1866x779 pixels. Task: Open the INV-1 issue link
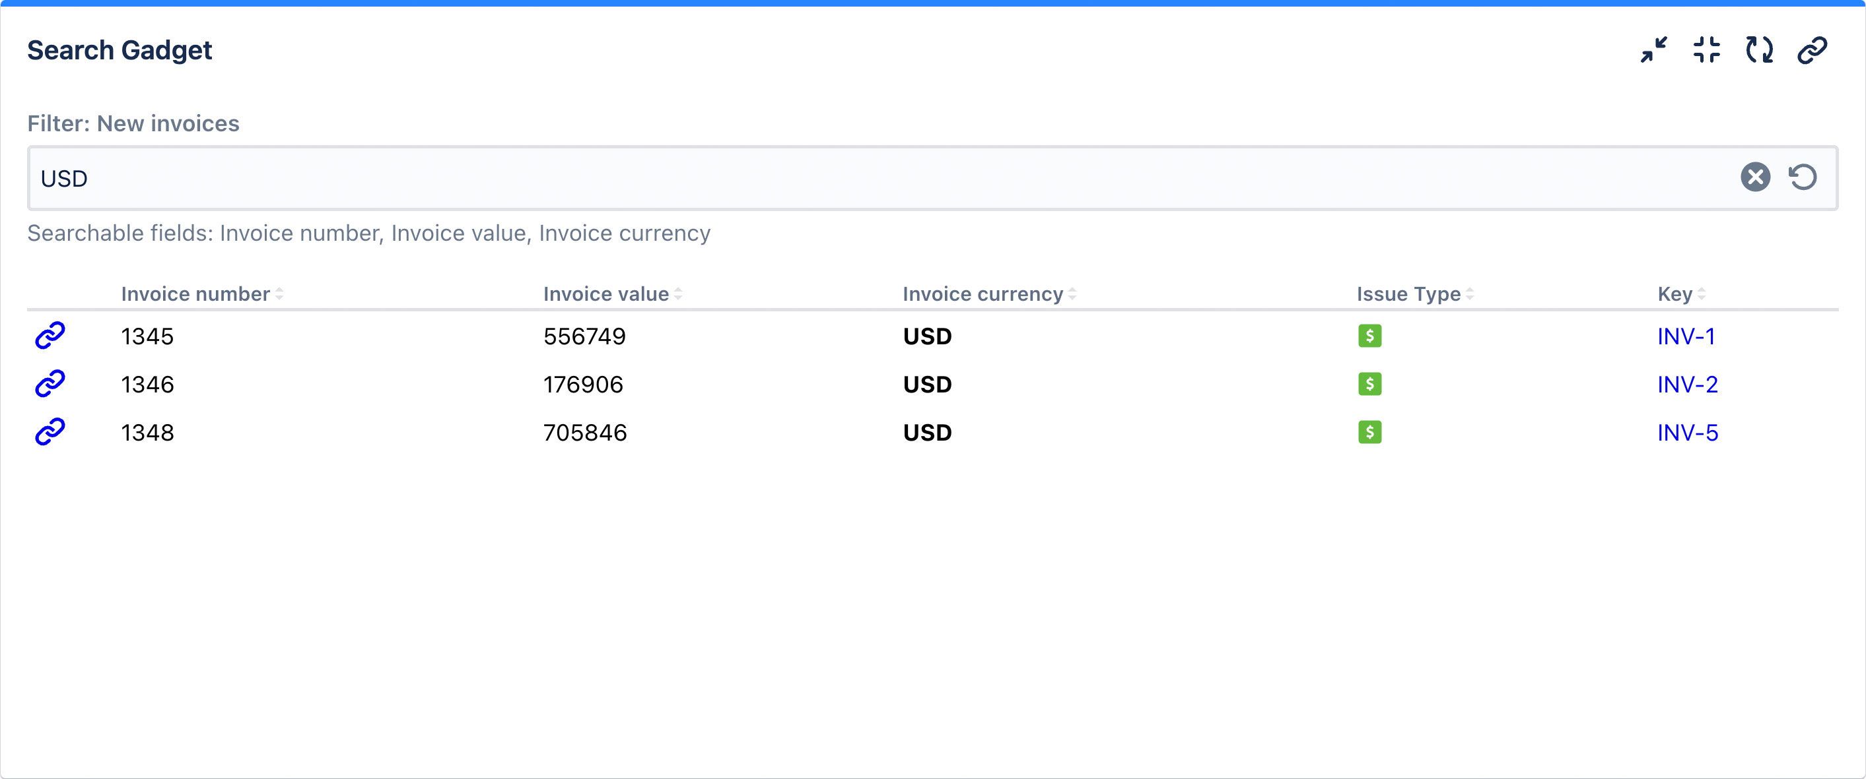1686,336
